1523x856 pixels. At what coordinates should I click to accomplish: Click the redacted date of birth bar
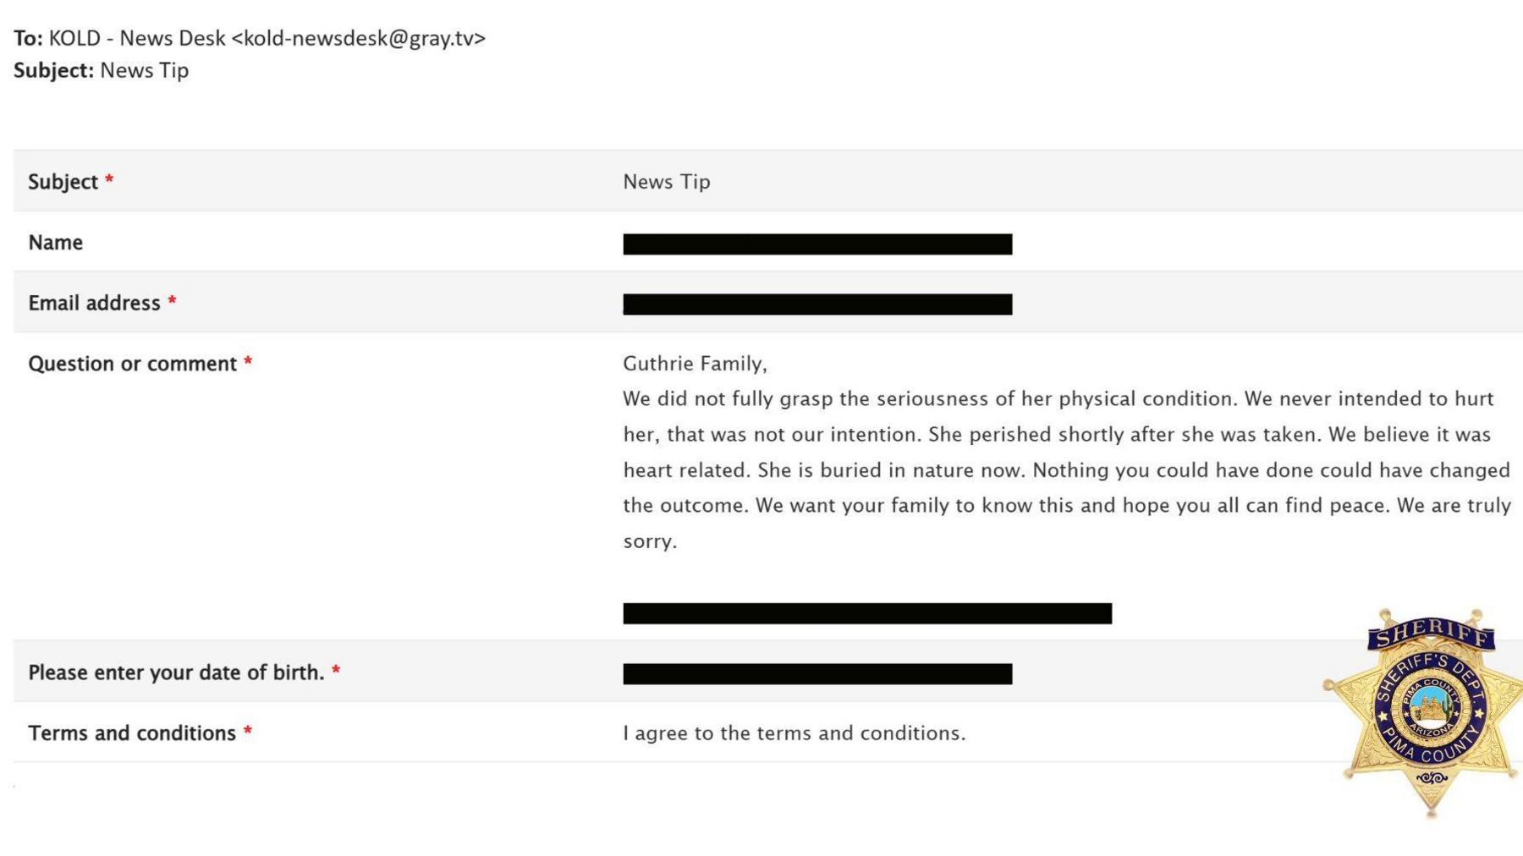click(x=817, y=673)
